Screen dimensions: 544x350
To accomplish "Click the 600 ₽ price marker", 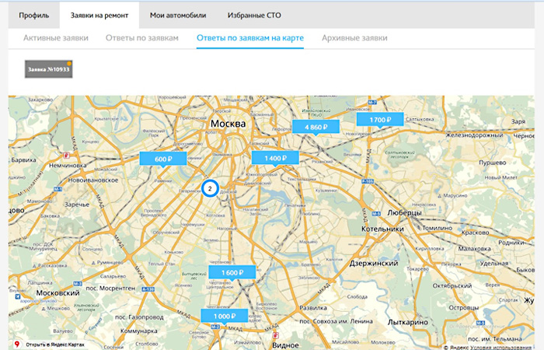I will (162, 159).
